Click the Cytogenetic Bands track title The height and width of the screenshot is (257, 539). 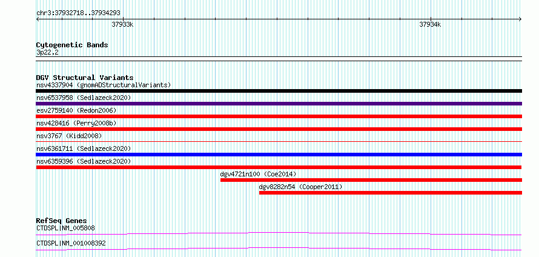click(72, 45)
